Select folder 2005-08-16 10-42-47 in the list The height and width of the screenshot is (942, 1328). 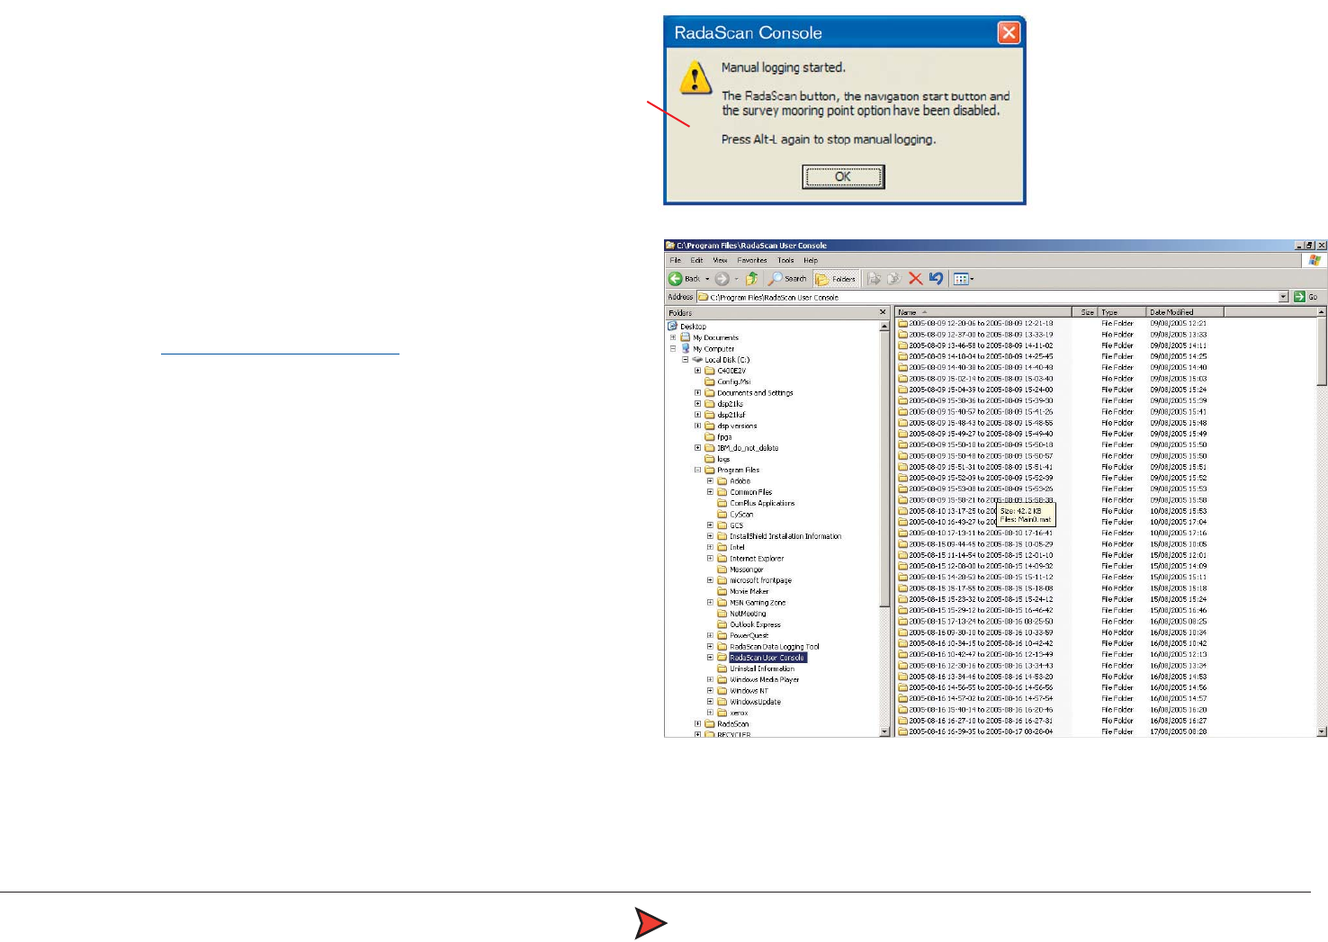(981, 654)
